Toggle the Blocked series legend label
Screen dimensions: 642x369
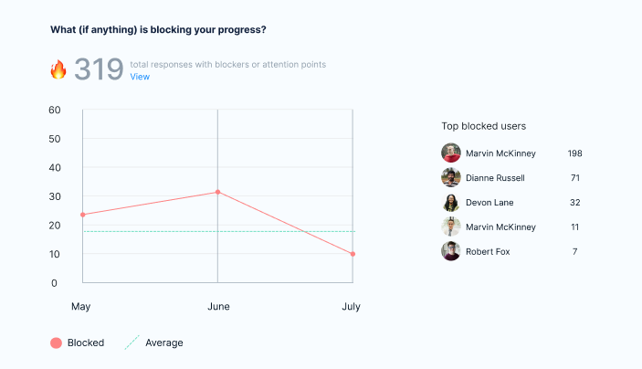pos(86,343)
